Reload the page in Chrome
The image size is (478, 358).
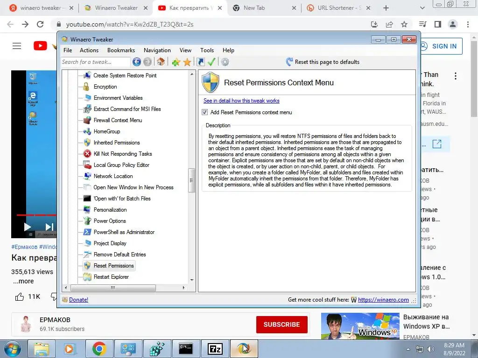40,24
